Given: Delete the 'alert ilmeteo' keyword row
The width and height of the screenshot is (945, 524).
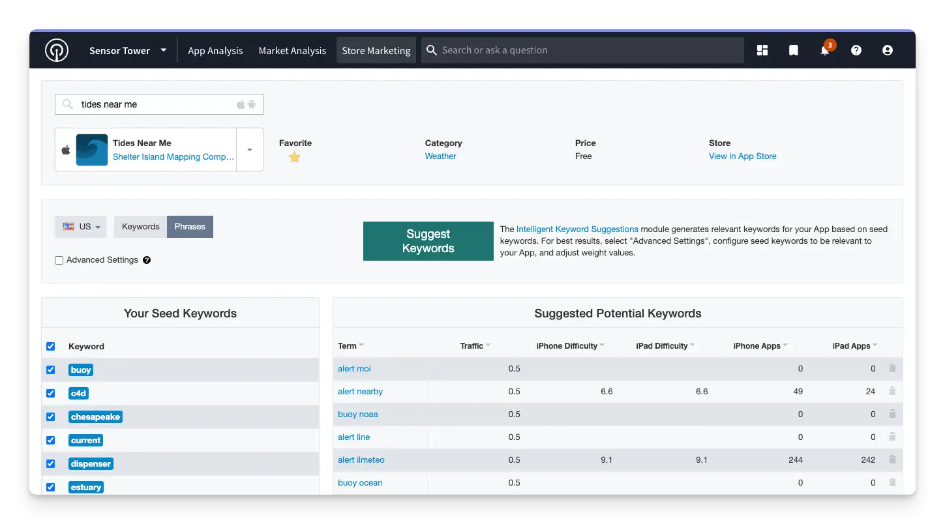Looking at the screenshot, I should [x=892, y=459].
